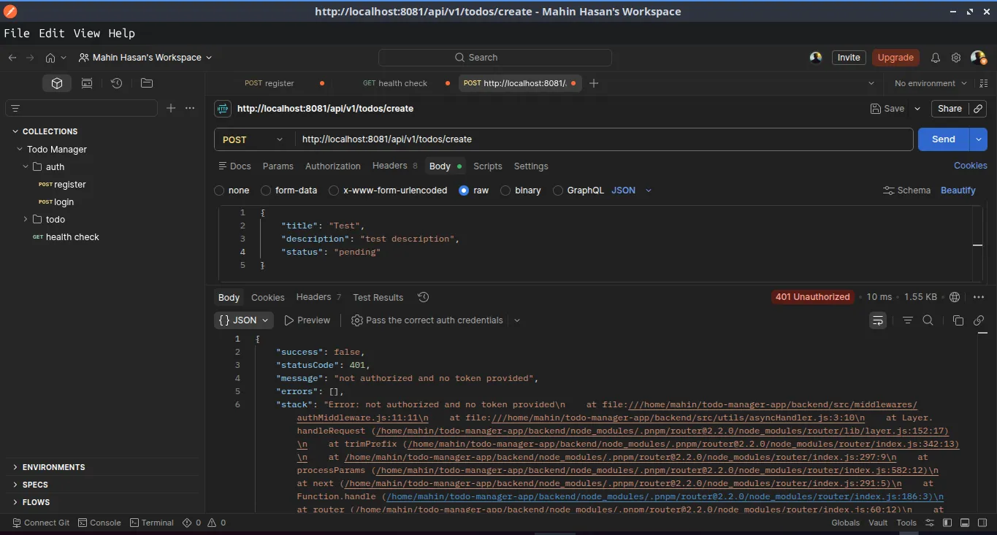Open the No environment selector
The height and width of the screenshot is (535, 997).
click(x=931, y=83)
